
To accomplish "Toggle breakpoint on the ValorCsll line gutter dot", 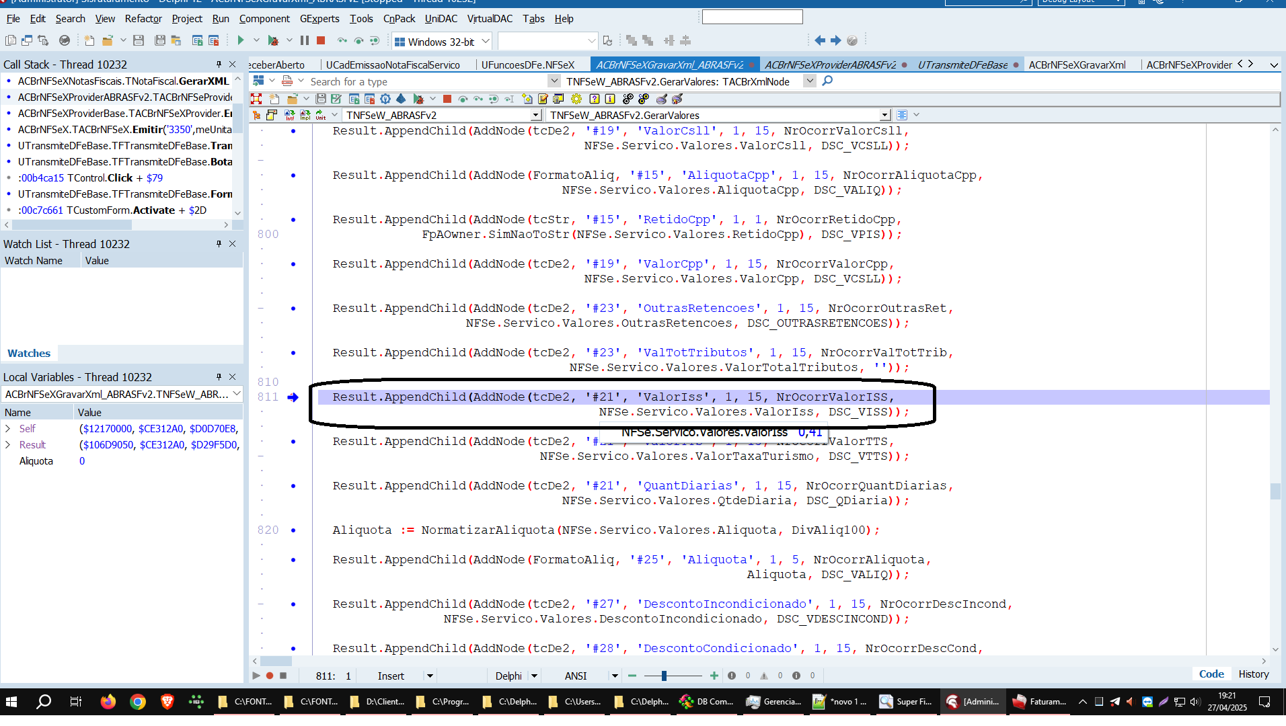I will [293, 131].
